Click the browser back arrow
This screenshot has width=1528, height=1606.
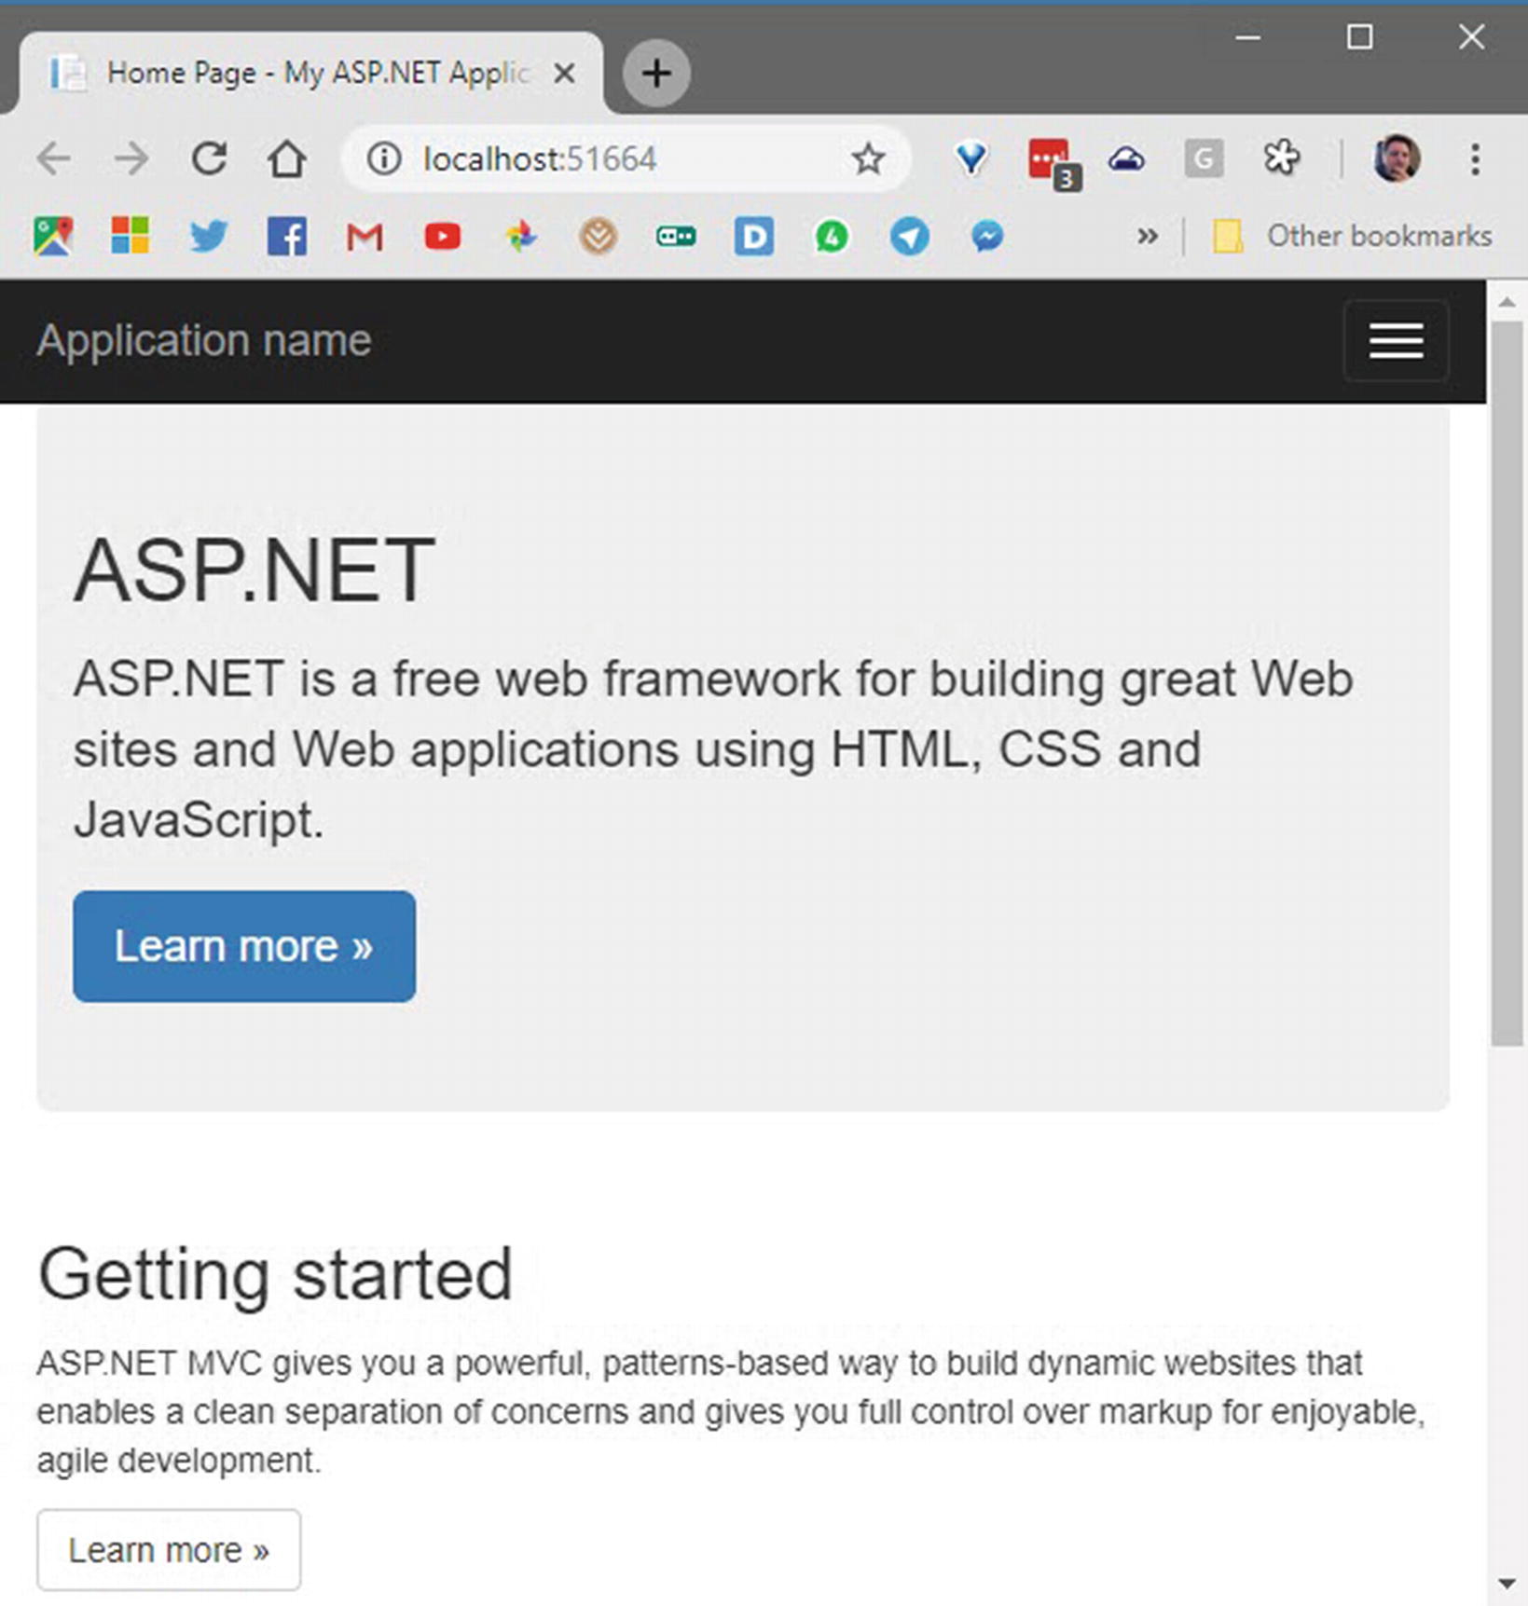54,159
